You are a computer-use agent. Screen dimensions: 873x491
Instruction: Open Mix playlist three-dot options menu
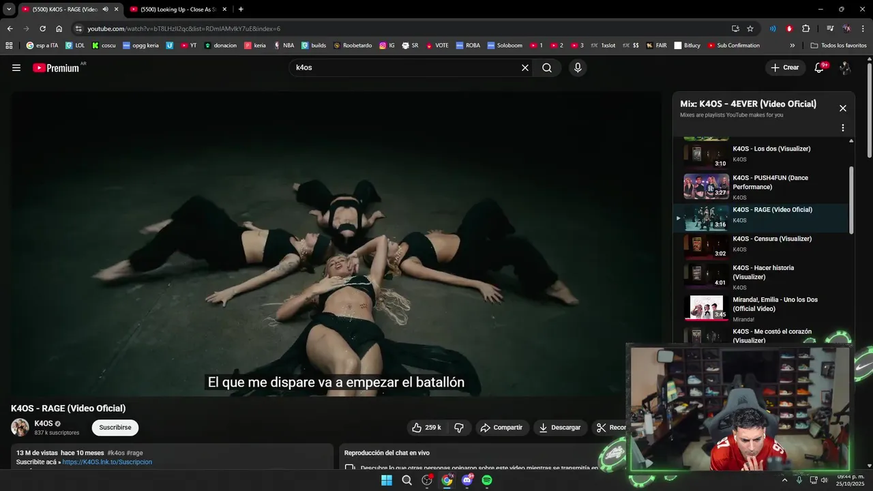click(x=843, y=128)
